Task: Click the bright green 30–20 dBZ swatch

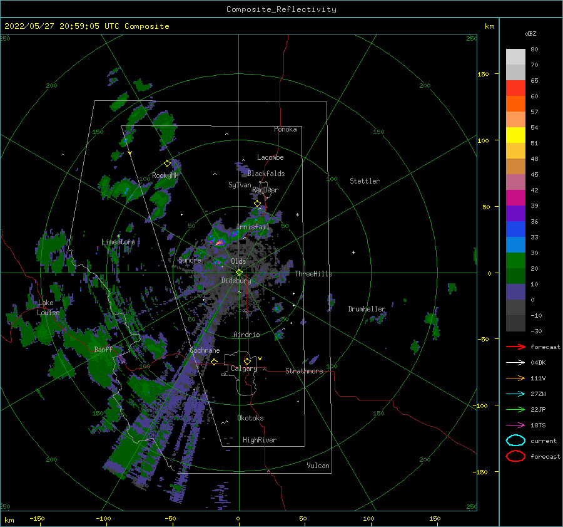Action: (x=515, y=261)
